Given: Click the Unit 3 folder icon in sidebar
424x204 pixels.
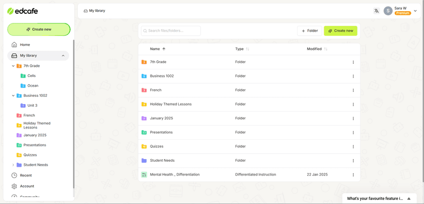Looking at the screenshot, I should click(x=23, y=106).
